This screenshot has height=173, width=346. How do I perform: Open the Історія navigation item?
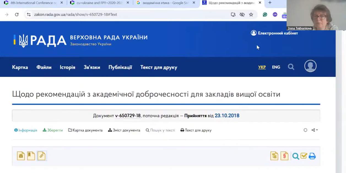tap(67, 67)
